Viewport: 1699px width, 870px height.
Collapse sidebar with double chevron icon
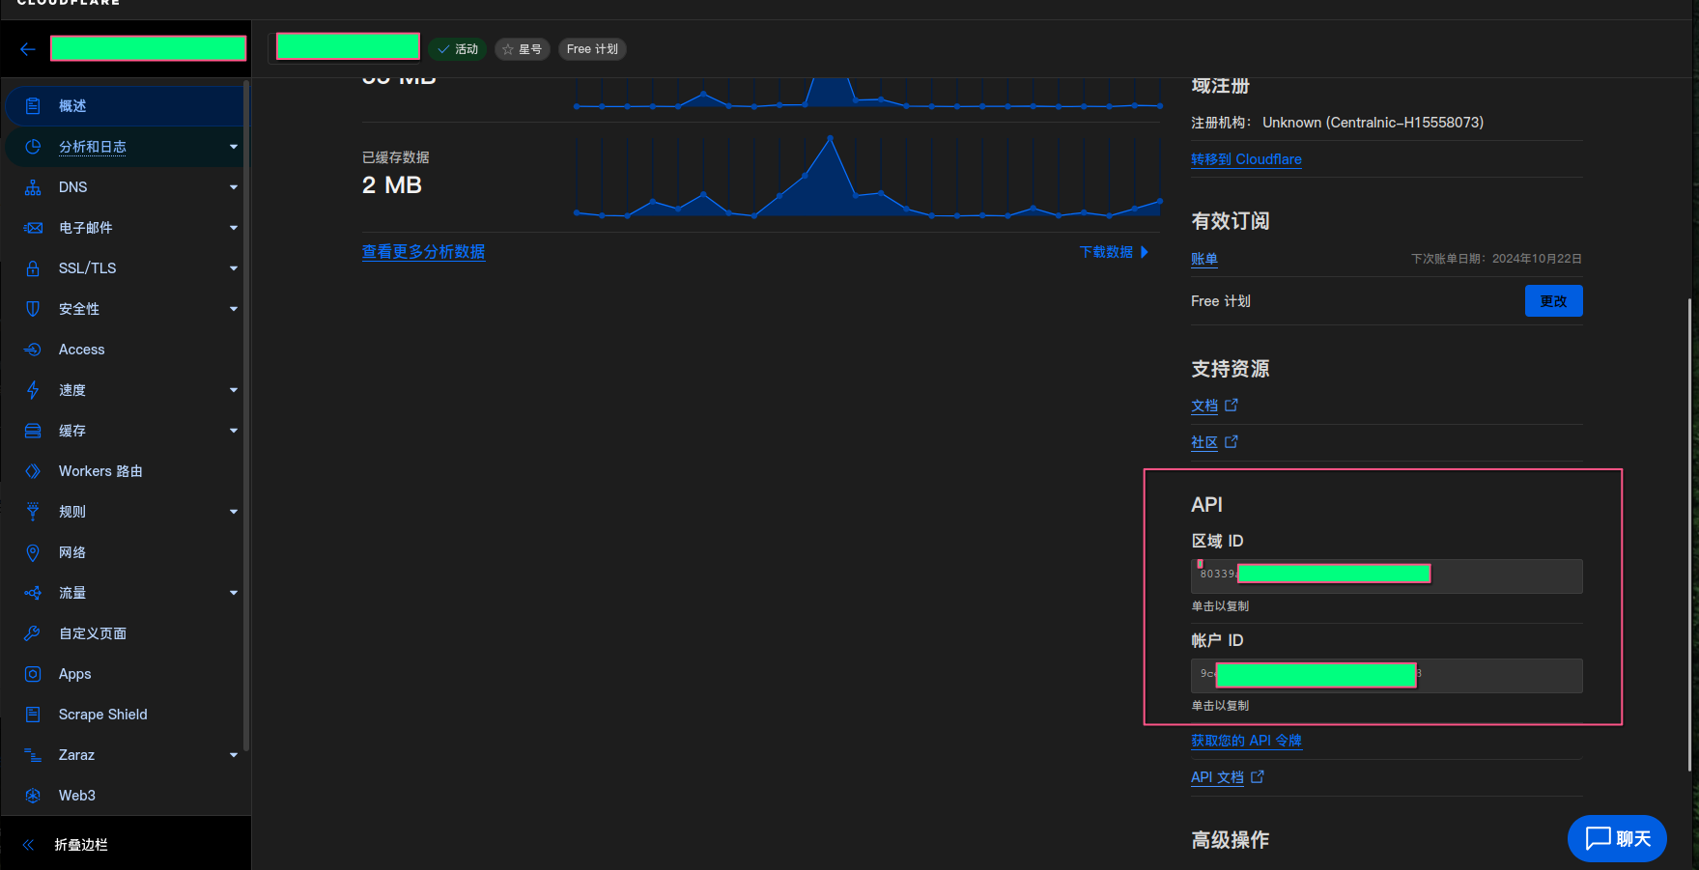click(28, 845)
